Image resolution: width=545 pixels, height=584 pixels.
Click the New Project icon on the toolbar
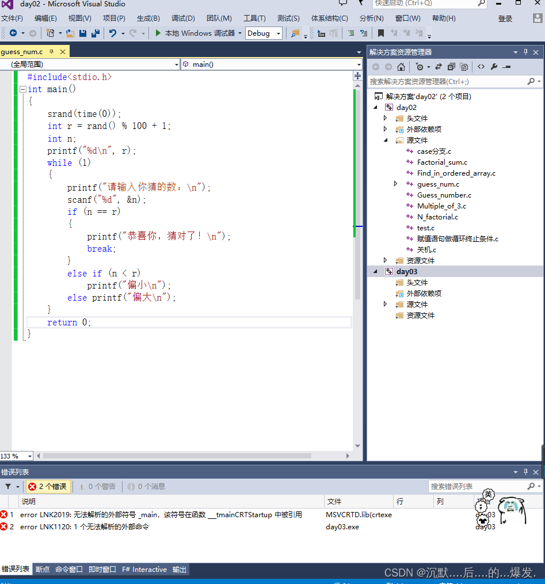click(x=50, y=33)
